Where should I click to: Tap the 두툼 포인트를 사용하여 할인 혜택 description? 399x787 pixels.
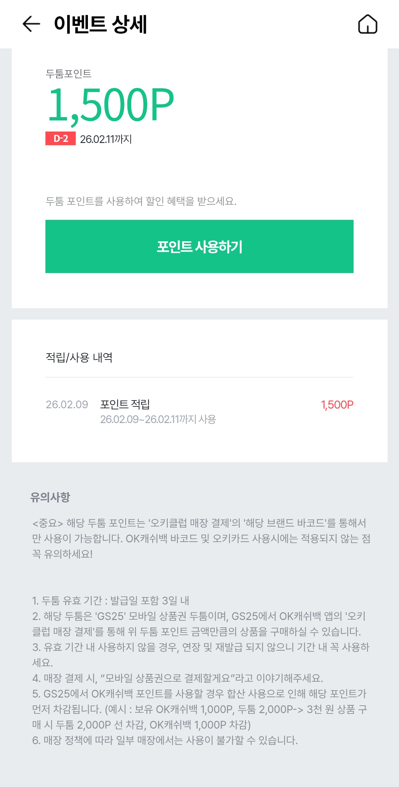point(141,201)
